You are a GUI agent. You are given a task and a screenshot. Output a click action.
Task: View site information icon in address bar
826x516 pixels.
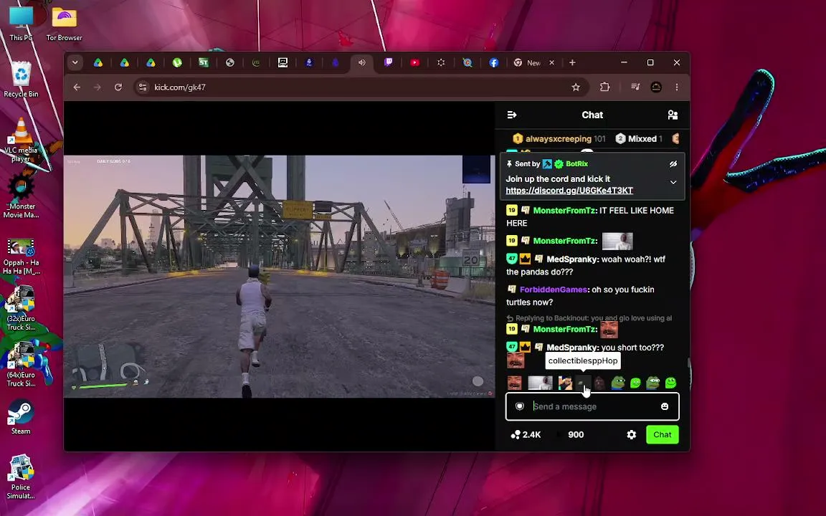pos(142,87)
